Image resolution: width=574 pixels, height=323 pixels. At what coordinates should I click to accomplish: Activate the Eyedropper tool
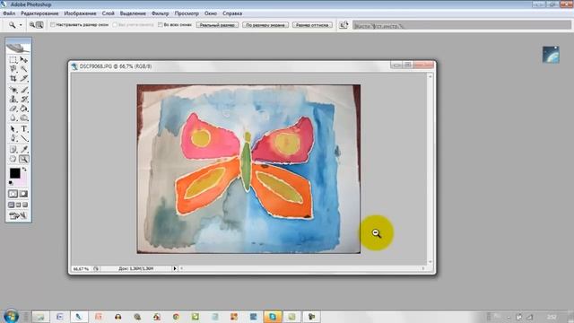click(x=24, y=150)
